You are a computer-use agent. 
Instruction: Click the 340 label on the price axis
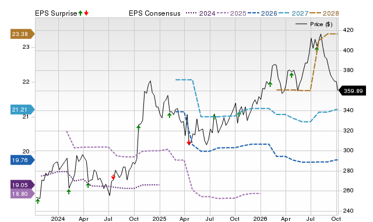[348, 110]
